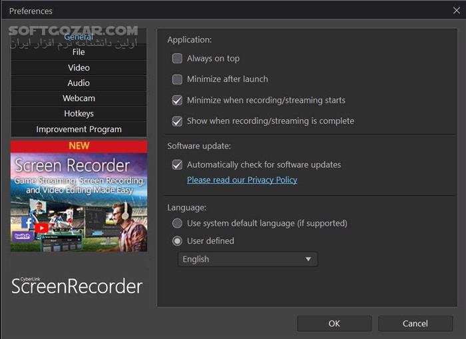
Task: Enable the Always on top checkbox
Action: pyautogui.click(x=177, y=58)
